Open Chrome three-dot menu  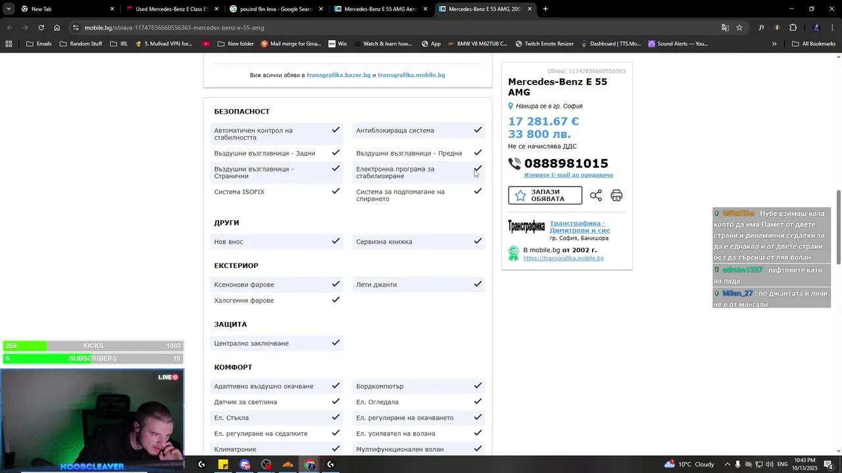(833, 28)
